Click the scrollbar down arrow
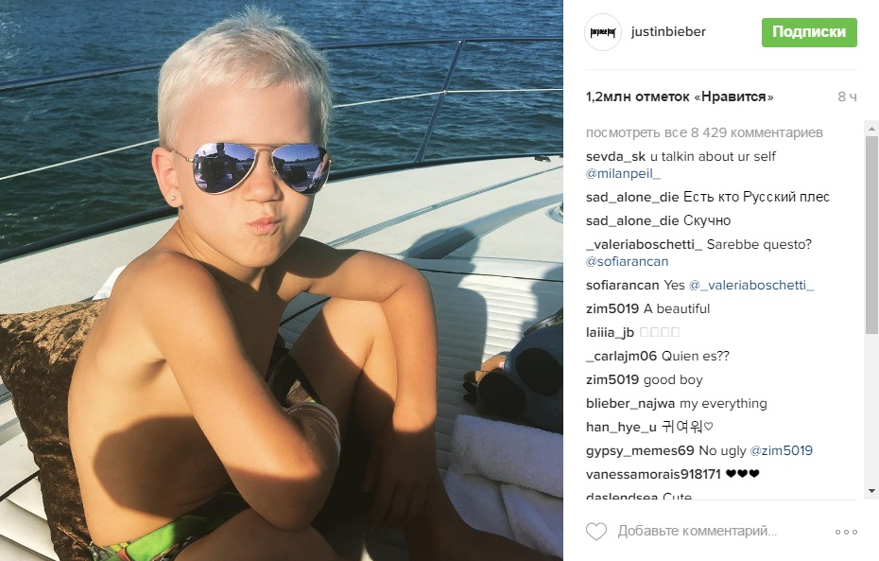This screenshot has height=561, width=879. 871,491
